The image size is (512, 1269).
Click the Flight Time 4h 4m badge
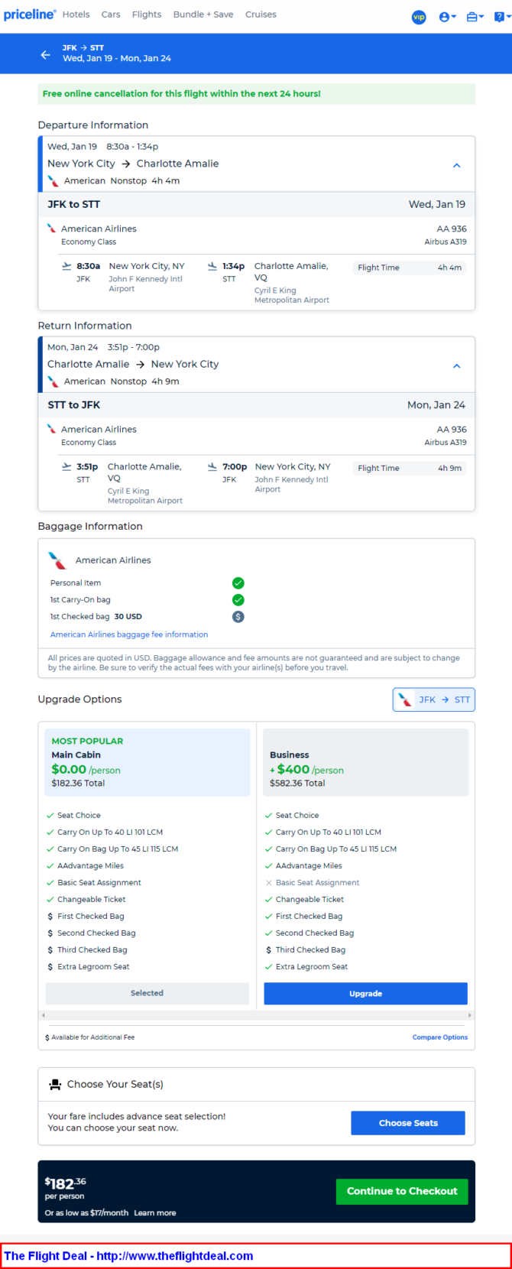410,268
